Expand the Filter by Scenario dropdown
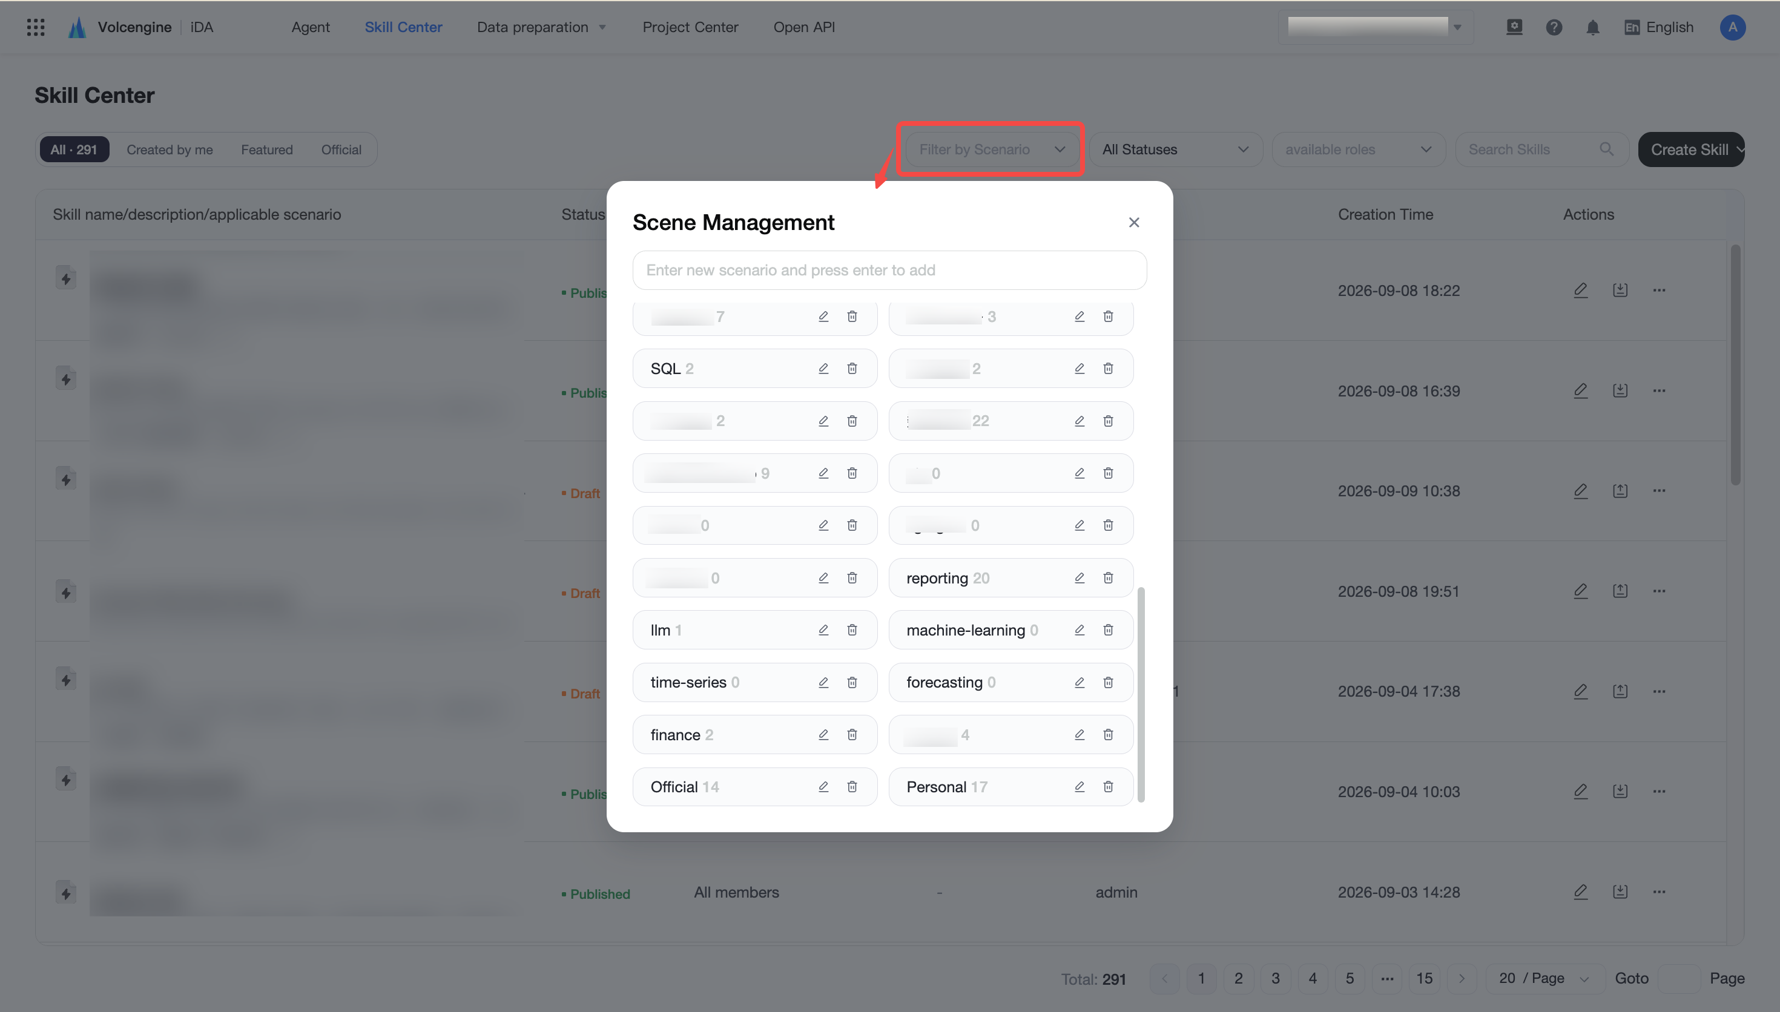This screenshot has width=1780, height=1012. [992, 149]
